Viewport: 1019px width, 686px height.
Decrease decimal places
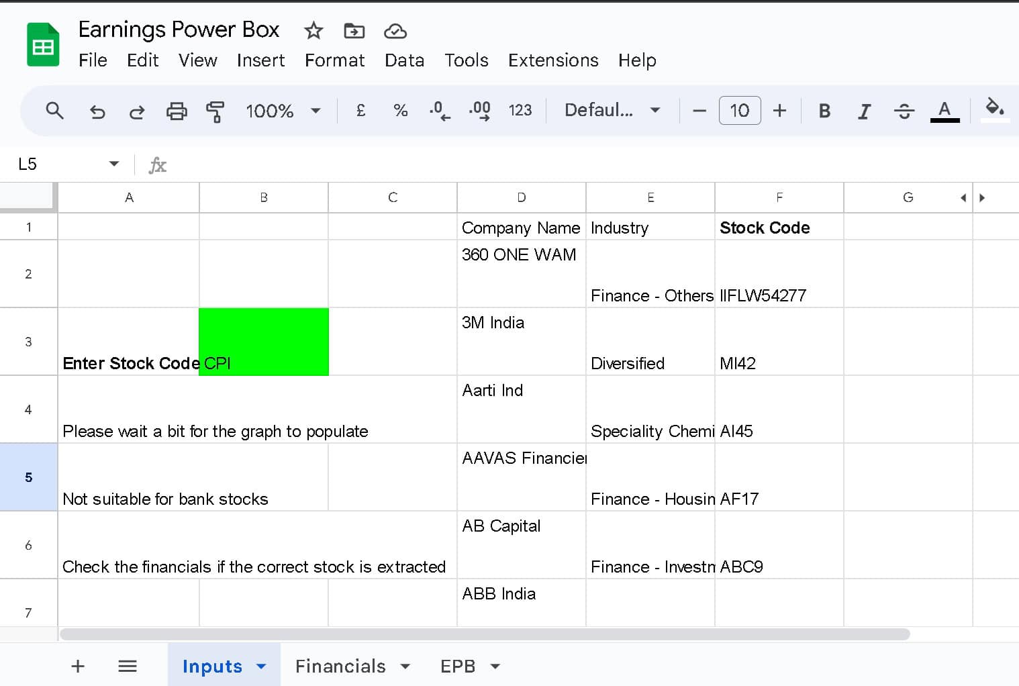coord(438,111)
